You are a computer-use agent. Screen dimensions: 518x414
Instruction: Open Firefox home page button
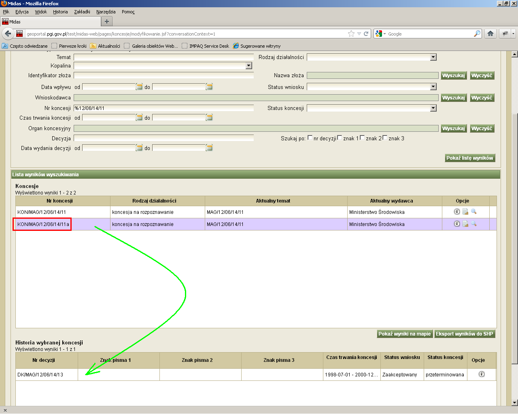click(490, 34)
